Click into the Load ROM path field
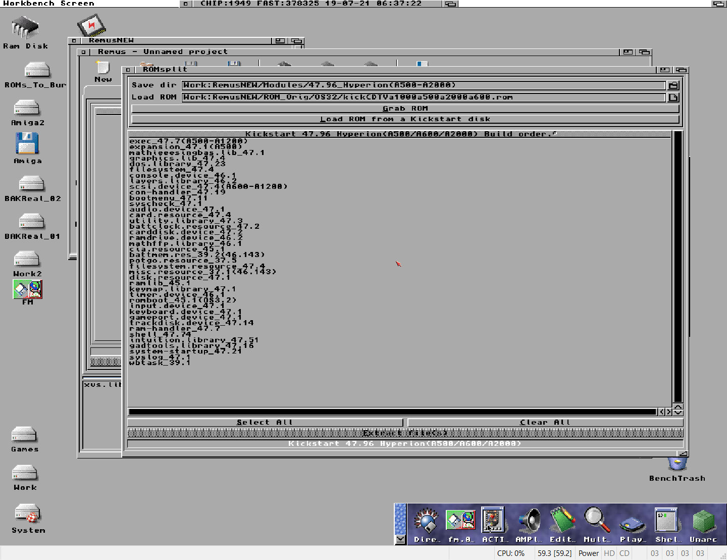This screenshot has width=727, height=560. 424,97
